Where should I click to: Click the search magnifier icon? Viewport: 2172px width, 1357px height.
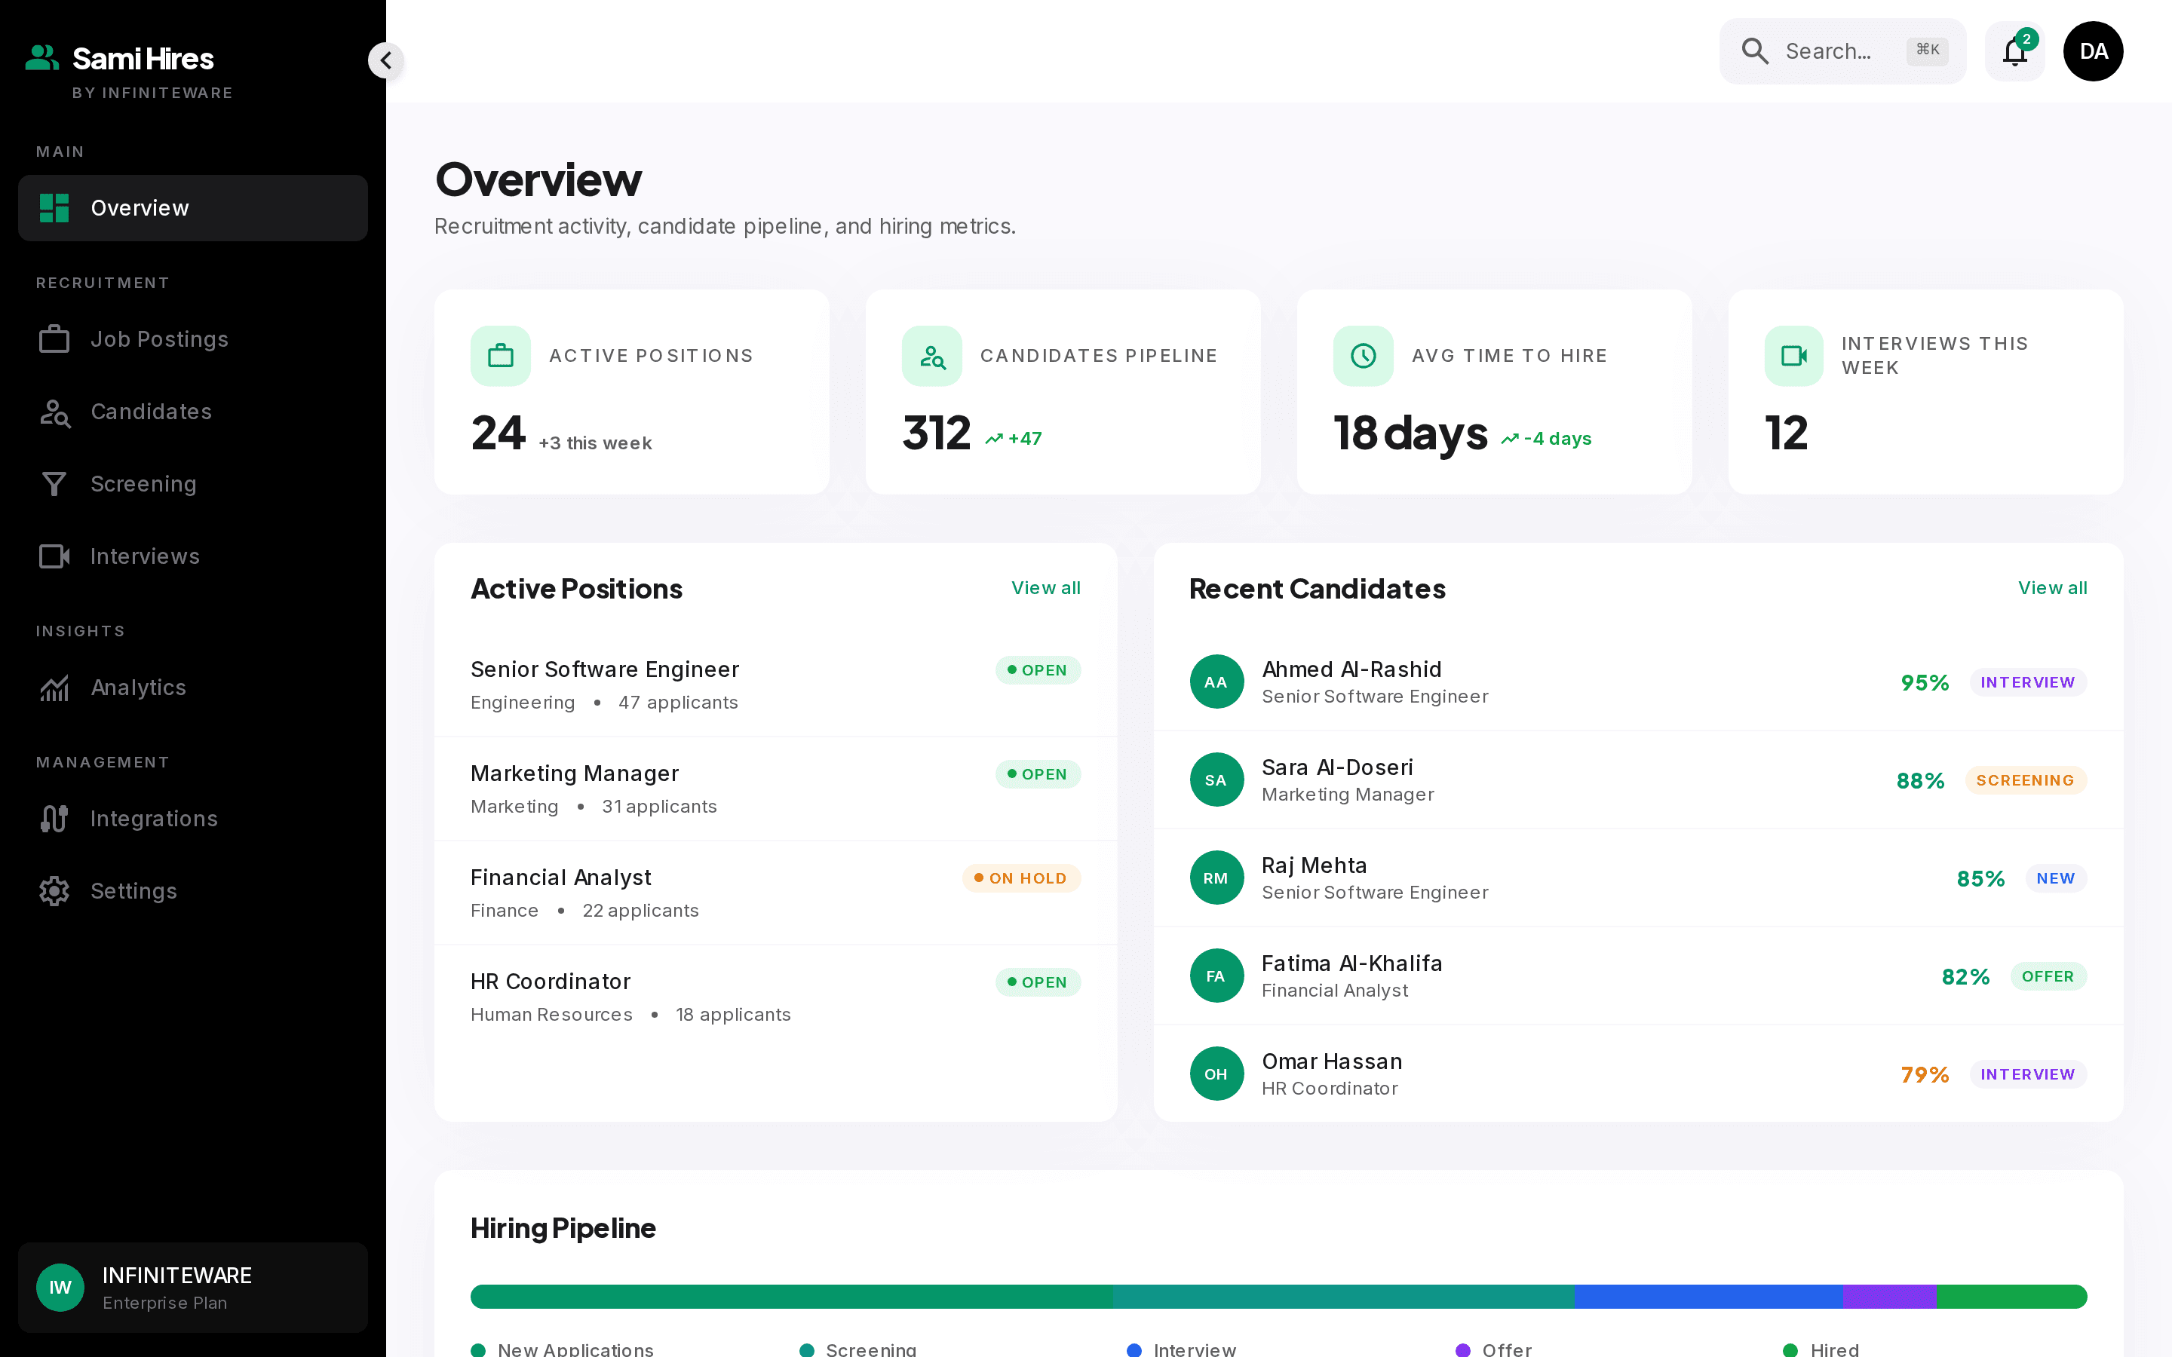point(1755,51)
